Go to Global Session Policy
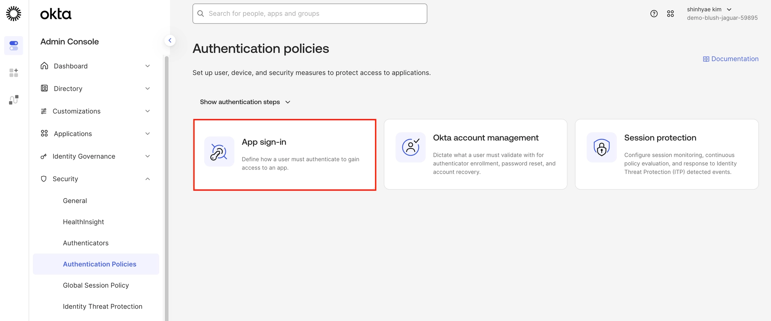The image size is (771, 321). (96, 285)
